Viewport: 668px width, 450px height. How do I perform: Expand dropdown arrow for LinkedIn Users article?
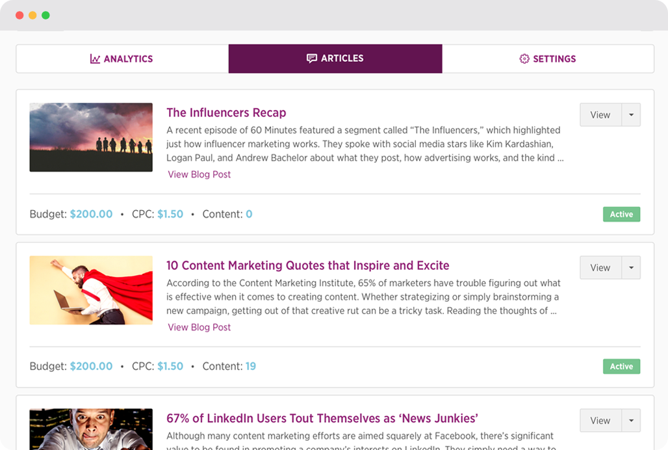click(x=631, y=421)
